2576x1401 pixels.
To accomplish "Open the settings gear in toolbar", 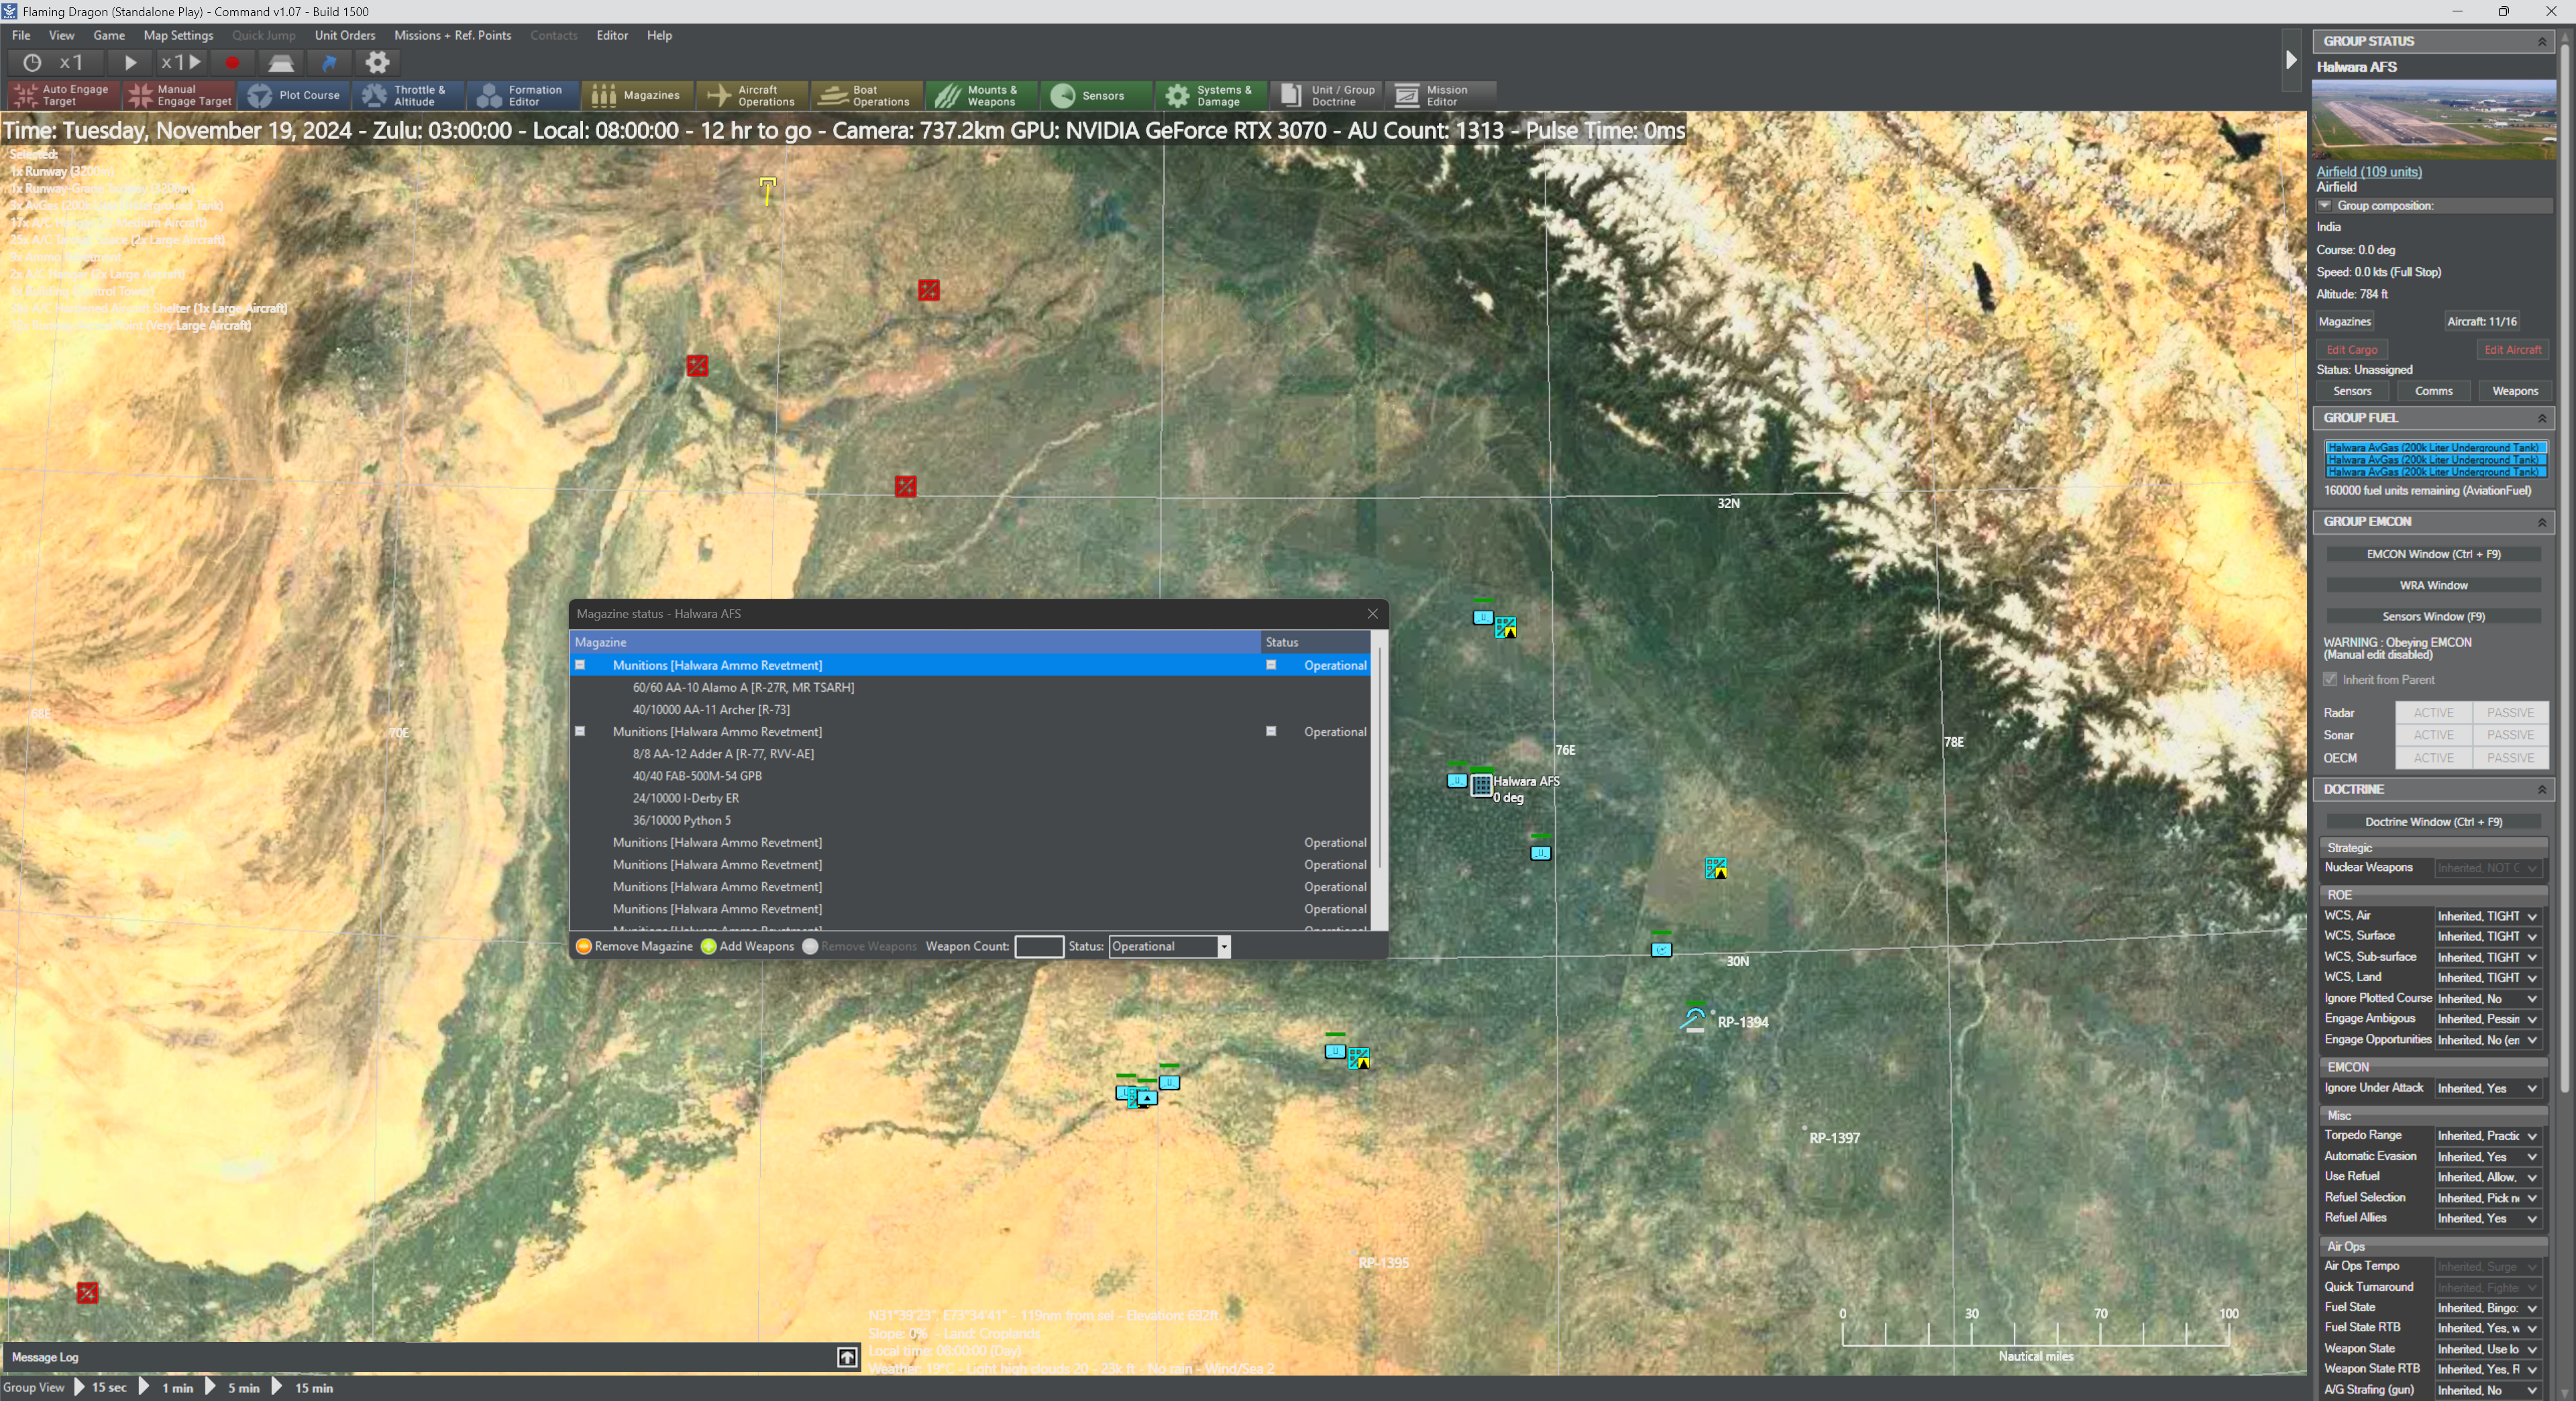I will [x=377, y=62].
